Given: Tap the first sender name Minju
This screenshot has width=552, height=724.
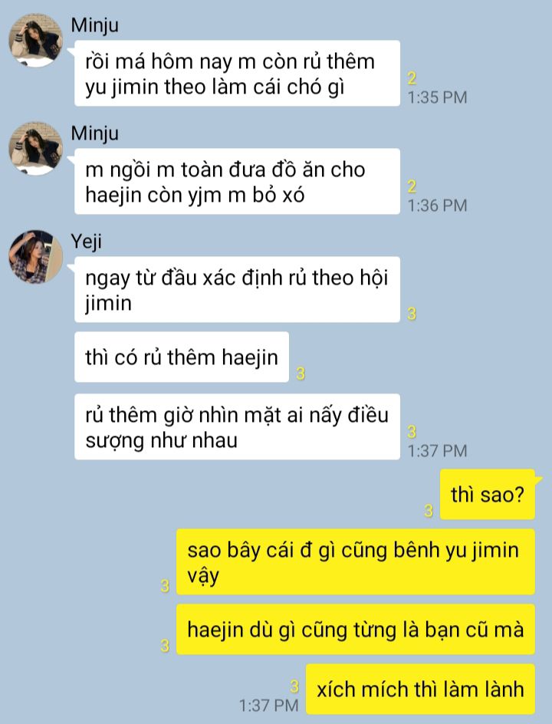Looking at the screenshot, I should (94, 25).
